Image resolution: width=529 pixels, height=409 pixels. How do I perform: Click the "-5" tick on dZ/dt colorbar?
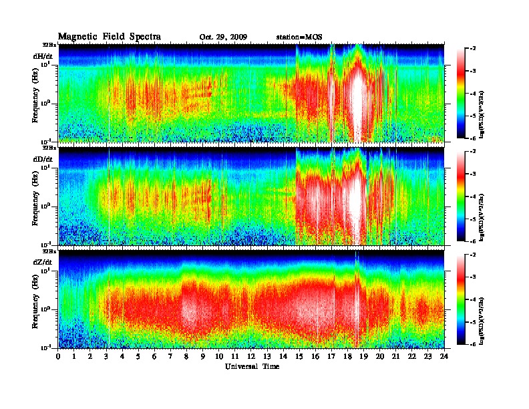(x=474, y=322)
